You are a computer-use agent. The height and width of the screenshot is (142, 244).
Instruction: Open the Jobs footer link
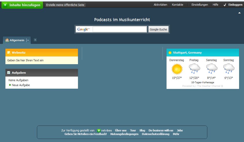coord(180,130)
